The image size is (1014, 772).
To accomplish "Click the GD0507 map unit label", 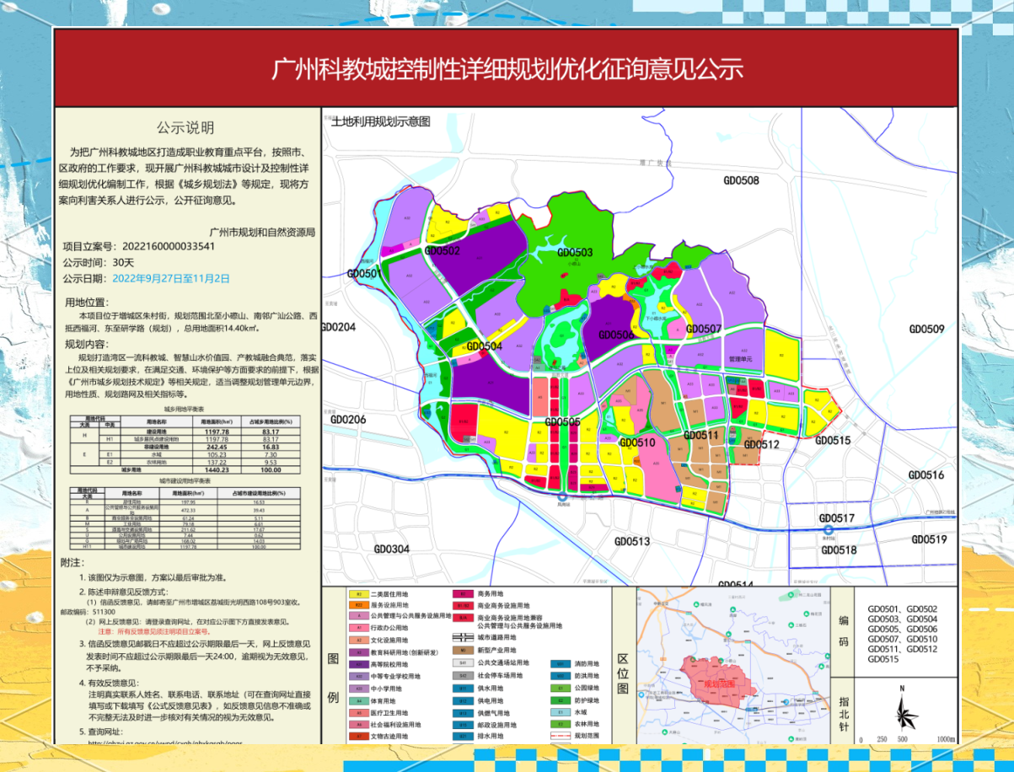I will (x=704, y=329).
